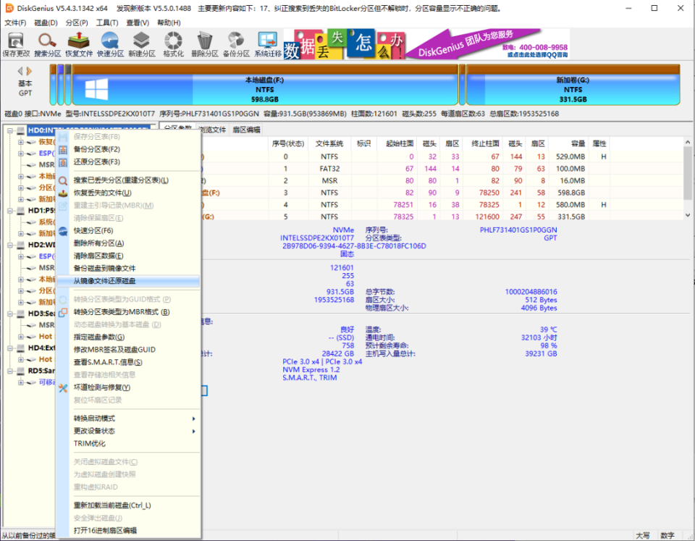
Task: Expand the 可移动 partition under RD5
Action: 20,382
